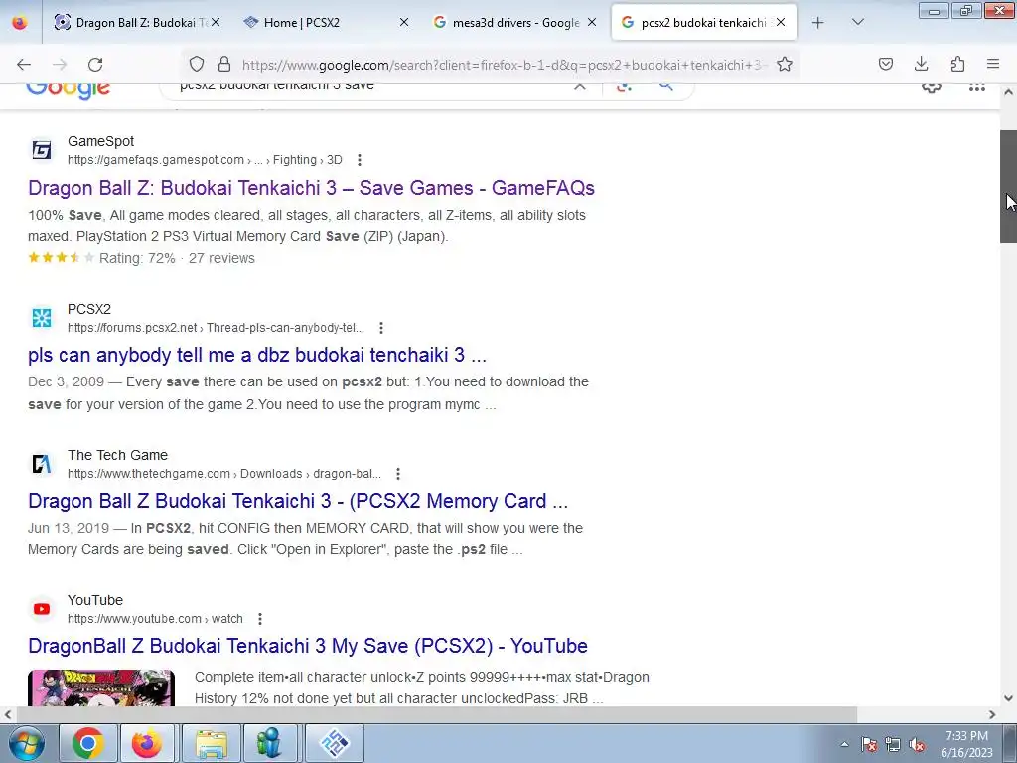The width and height of the screenshot is (1017, 763).
Task: Click the Google logo
Action: (x=69, y=88)
